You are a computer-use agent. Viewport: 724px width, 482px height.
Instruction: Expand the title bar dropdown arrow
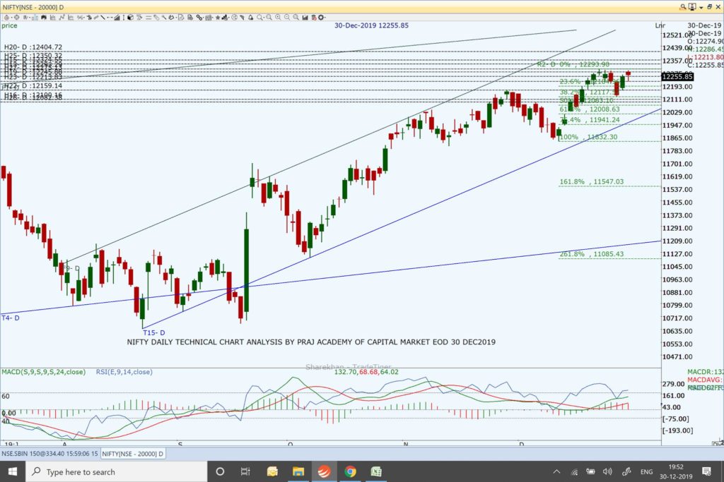(x=701, y=7)
